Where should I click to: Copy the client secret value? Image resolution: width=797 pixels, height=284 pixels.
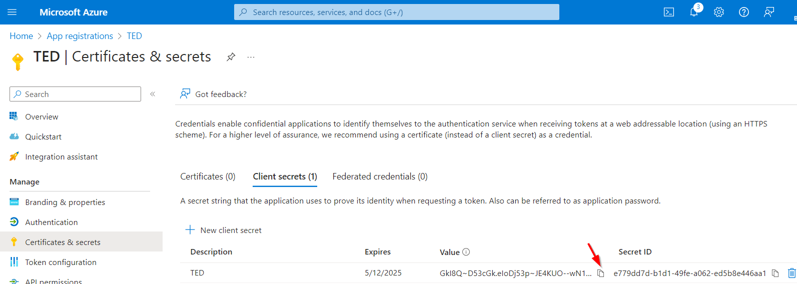point(601,273)
